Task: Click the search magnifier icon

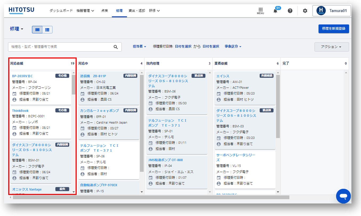Action: click(116, 47)
